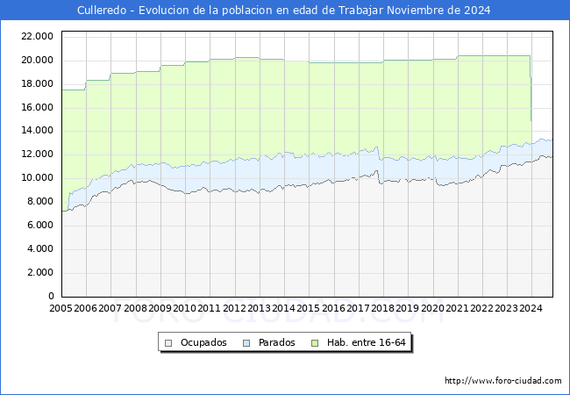Click the 16.000 y-axis label
The image size is (570, 395).
(x=37, y=107)
